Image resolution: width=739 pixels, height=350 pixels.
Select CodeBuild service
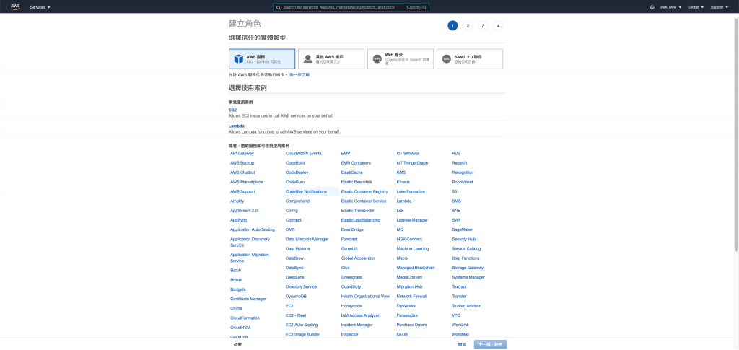coord(295,163)
